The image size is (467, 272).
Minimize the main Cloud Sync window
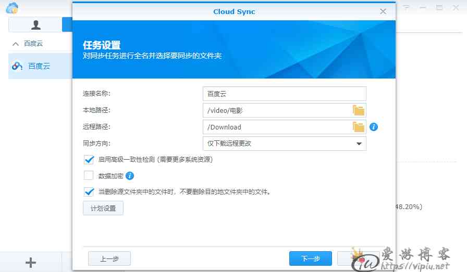point(423,8)
